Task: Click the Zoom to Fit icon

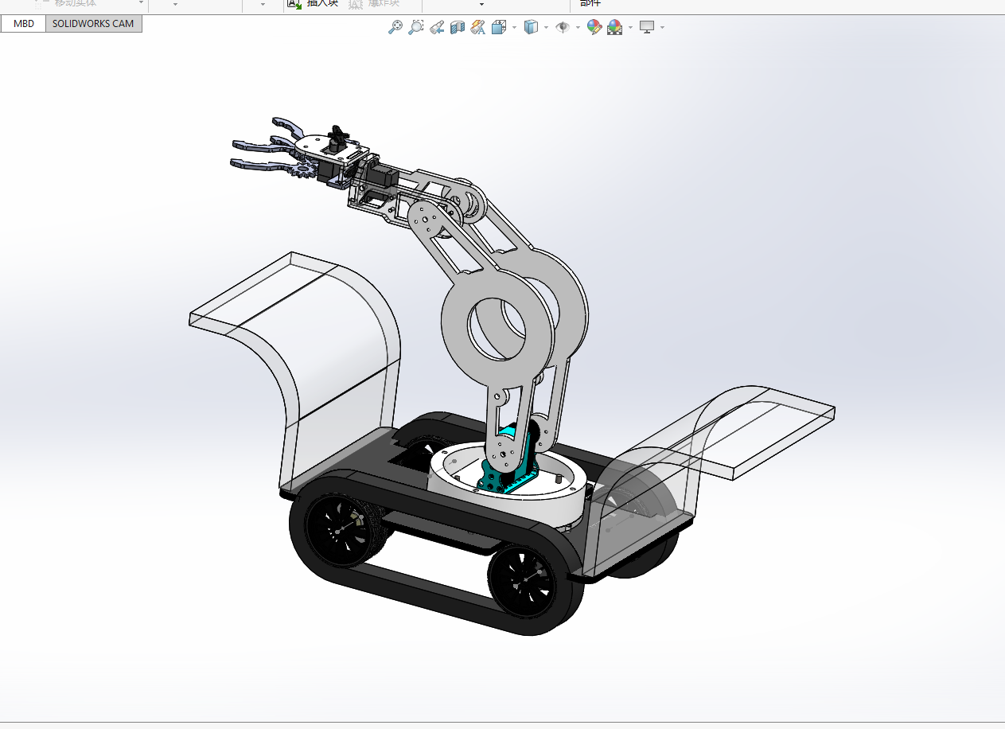Action: tap(395, 27)
